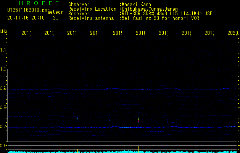This screenshot has width=240, height=153.
Task: Click the 0.6 frequency tick label
Action: (4, 145)
